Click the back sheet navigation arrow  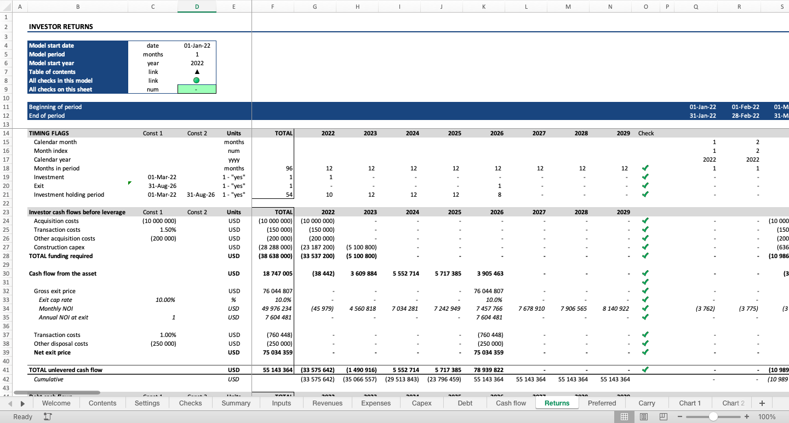click(10, 403)
